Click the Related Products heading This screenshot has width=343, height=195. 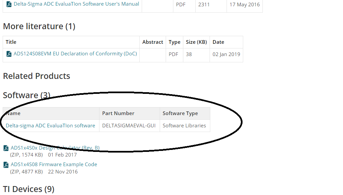pyautogui.click(x=37, y=76)
